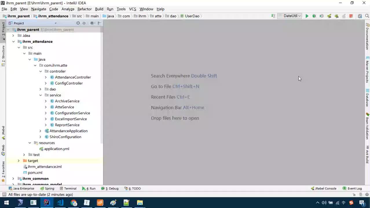The width and height of the screenshot is (370, 208).
Task: Expand the dao package
Action: (x=41, y=89)
